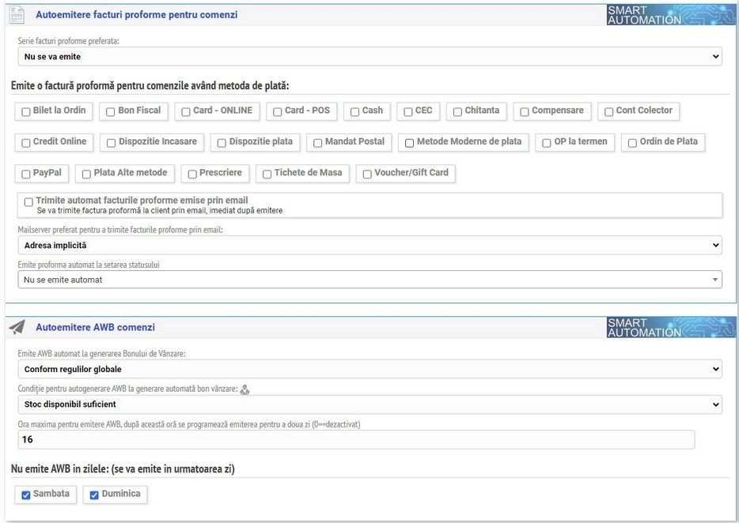The width and height of the screenshot is (739, 523).
Task: Uncheck the Sambata day checkbox
Action: (x=27, y=495)
